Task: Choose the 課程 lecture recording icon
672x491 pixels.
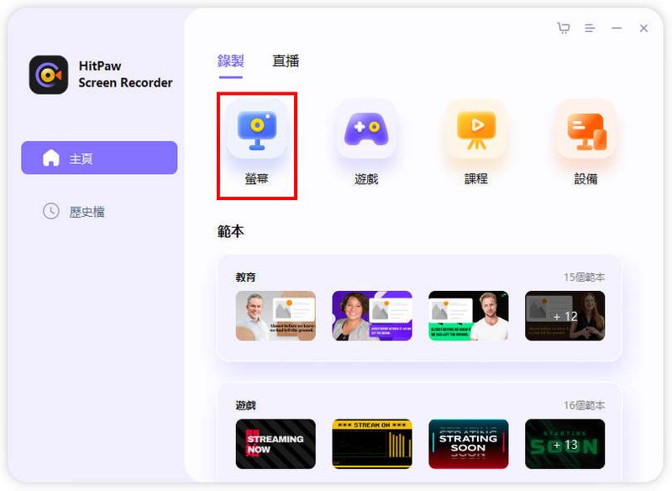Action: [476, 129]
